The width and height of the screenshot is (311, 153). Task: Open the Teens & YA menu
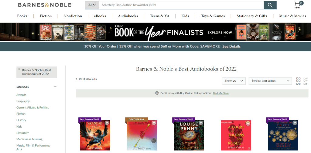tap(160, 16)
